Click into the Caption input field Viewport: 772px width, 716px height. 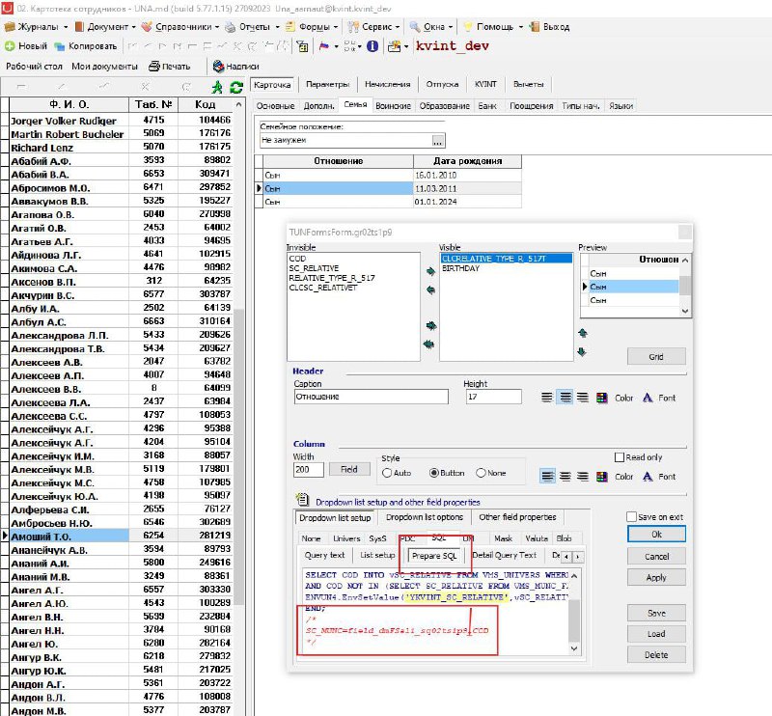pos(372,397)
